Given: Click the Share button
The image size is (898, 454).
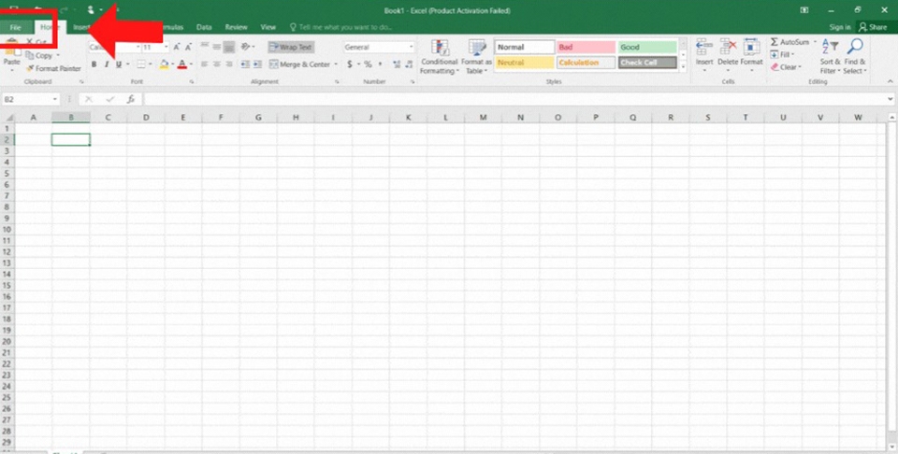Looking at the screenshot, I should click(x=873, y=27).
